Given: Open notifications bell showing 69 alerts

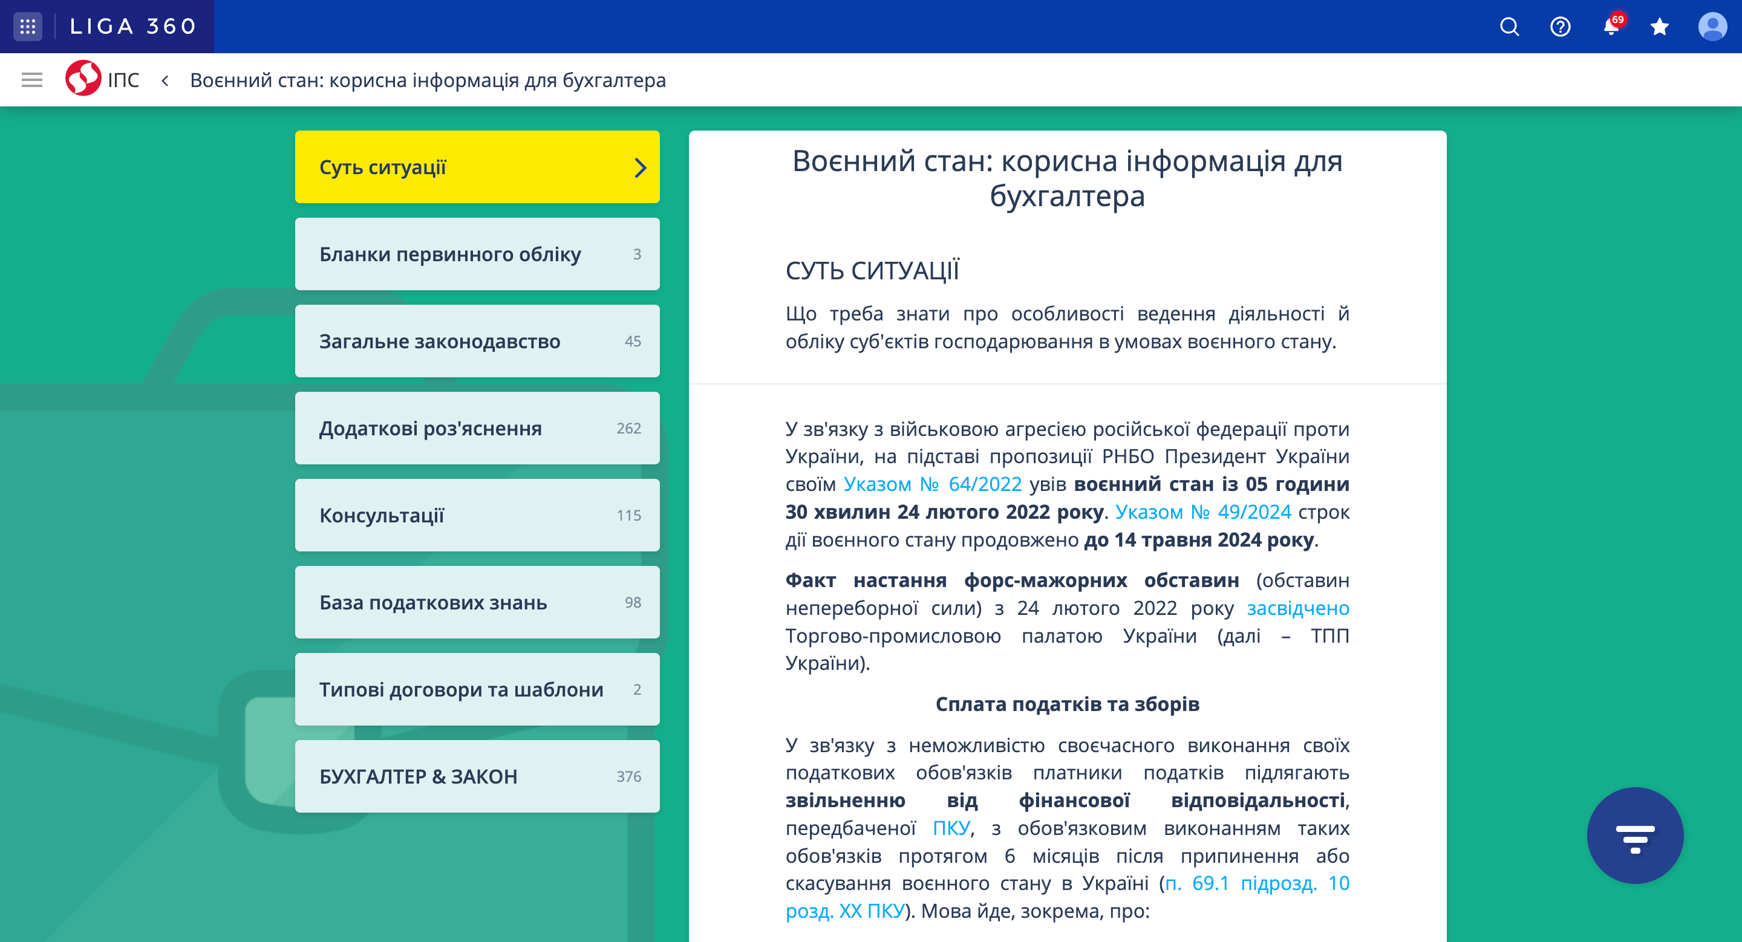Looking at the screenshot, I should click(1610, 27).
